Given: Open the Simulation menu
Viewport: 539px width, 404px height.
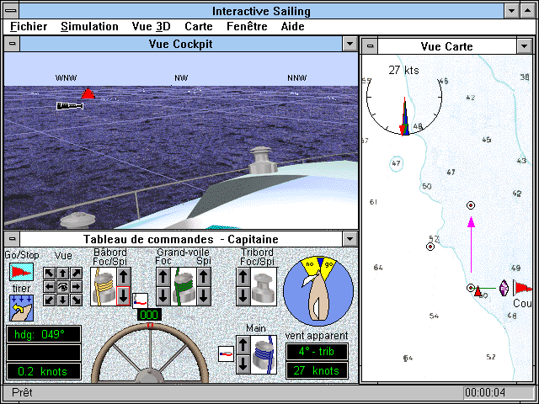Looking at the screenshot, I should (89, 26).
